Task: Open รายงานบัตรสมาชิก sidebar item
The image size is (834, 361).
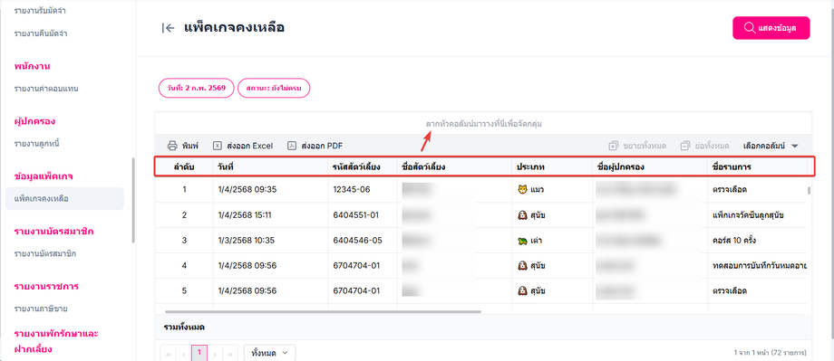Action: coord(45,253)
